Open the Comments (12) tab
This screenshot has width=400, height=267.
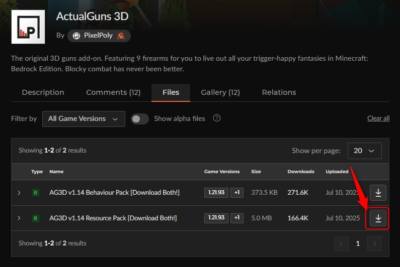coord(113,92)
